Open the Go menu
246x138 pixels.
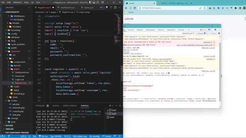(x=32, y=2)
